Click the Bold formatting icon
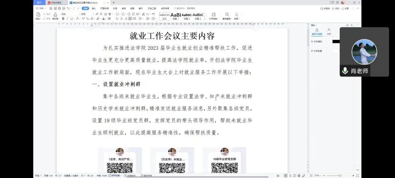The width and height of the screenshot is (395, 178). (63, 18)
